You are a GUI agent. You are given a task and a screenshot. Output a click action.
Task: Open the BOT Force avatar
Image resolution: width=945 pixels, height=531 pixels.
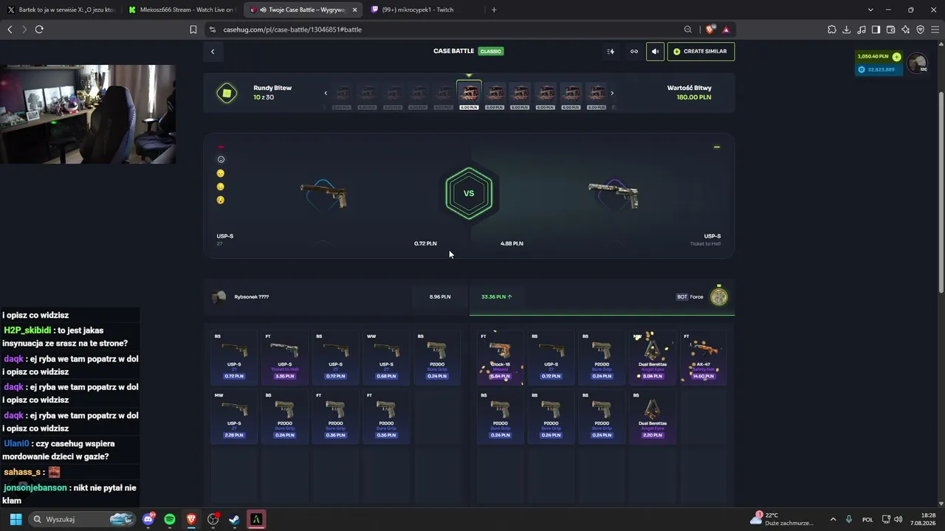tap(718, 296)
